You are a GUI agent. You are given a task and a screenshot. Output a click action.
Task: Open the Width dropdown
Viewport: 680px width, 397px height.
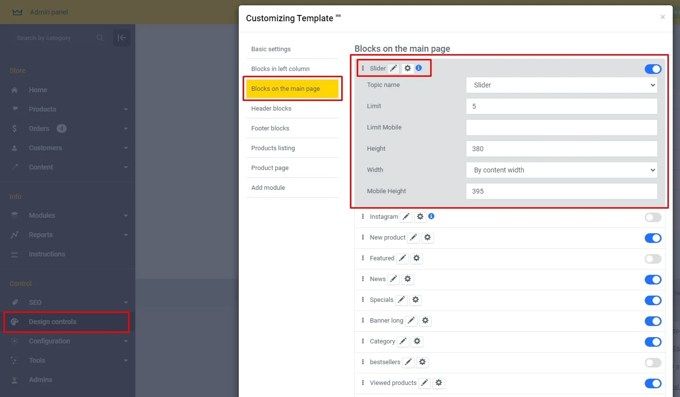point(561,170)
